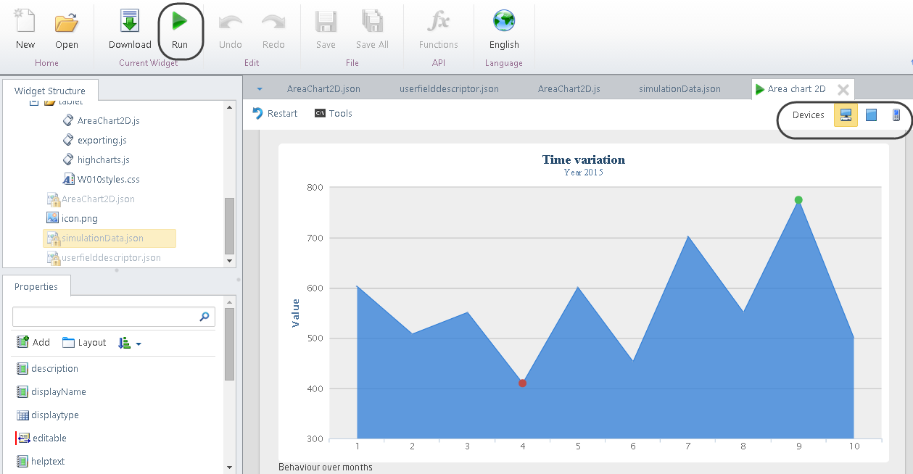The image size is (913, 474).
Task: Select desktop device preview
Action: (x=846, y=115)
